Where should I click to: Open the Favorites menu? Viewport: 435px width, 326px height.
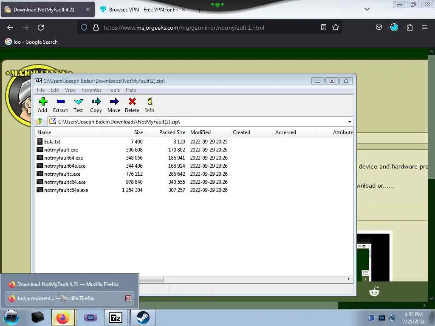[92, 90]
